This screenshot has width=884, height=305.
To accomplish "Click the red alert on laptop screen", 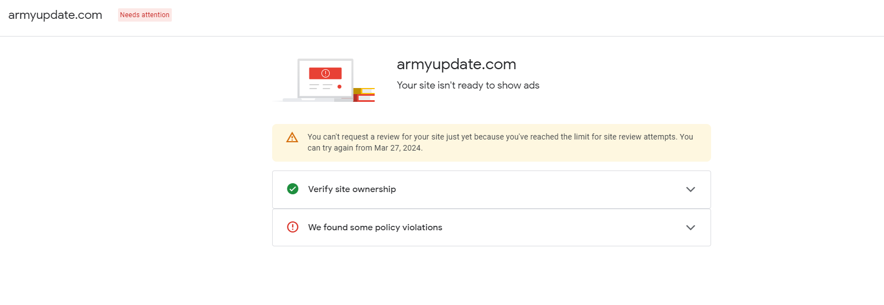I will coord(325,73).
